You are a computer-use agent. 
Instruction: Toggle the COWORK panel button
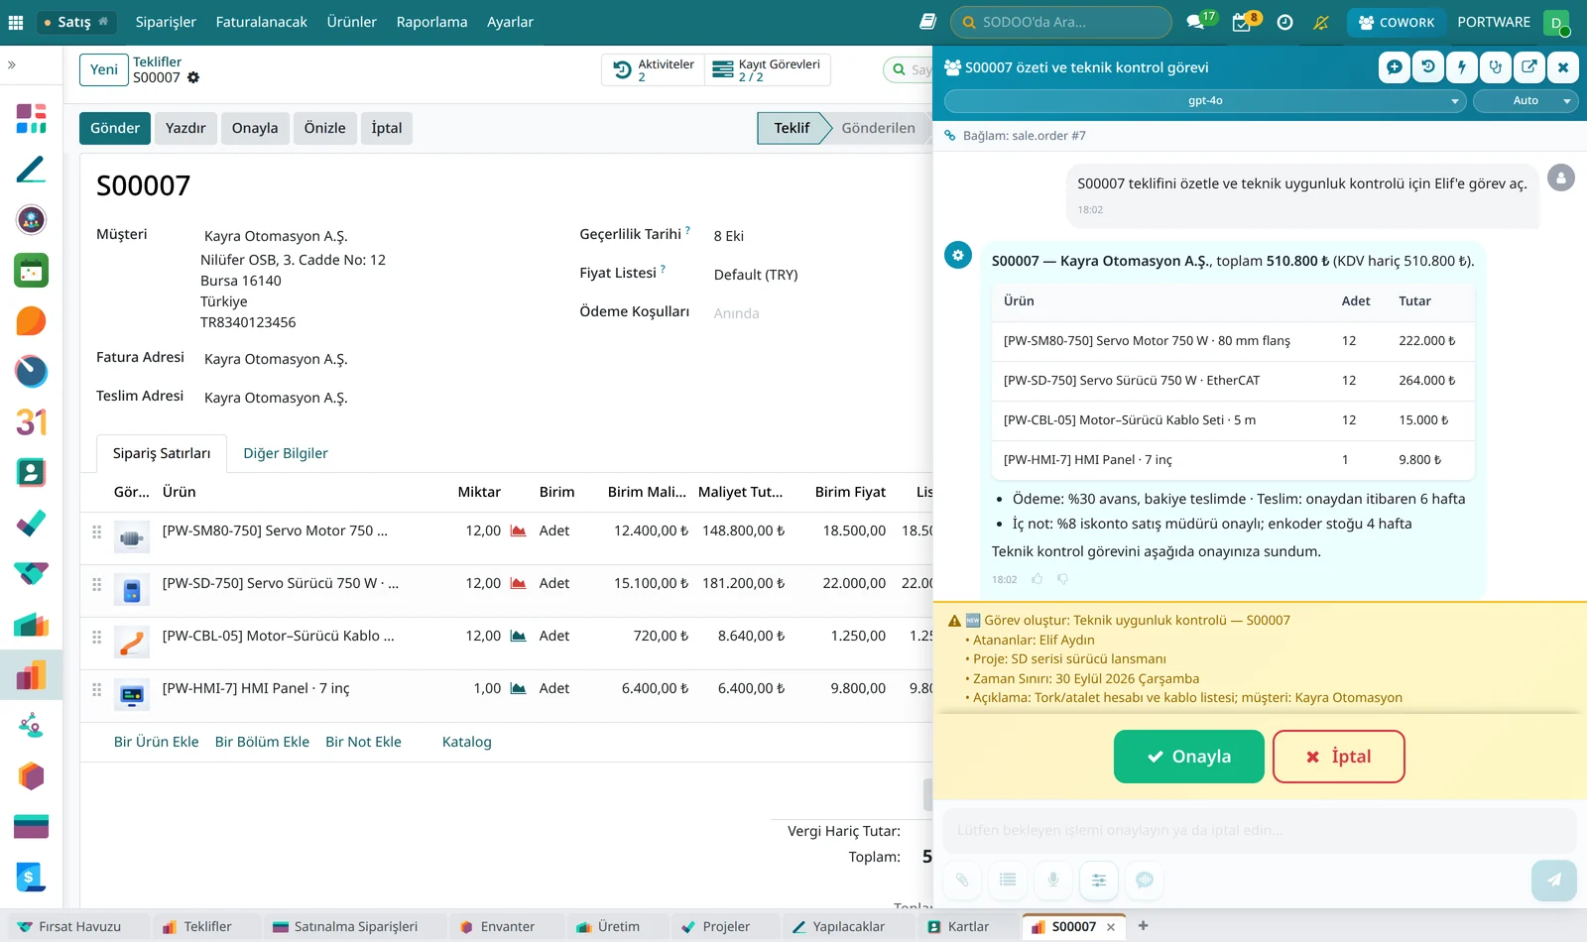tap(1397, 22)
